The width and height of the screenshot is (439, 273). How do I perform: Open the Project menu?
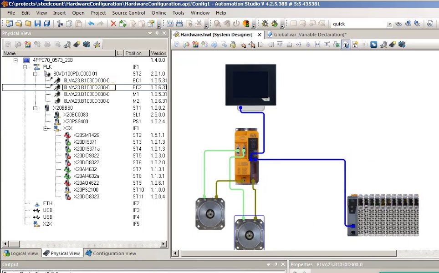(98, 13)
